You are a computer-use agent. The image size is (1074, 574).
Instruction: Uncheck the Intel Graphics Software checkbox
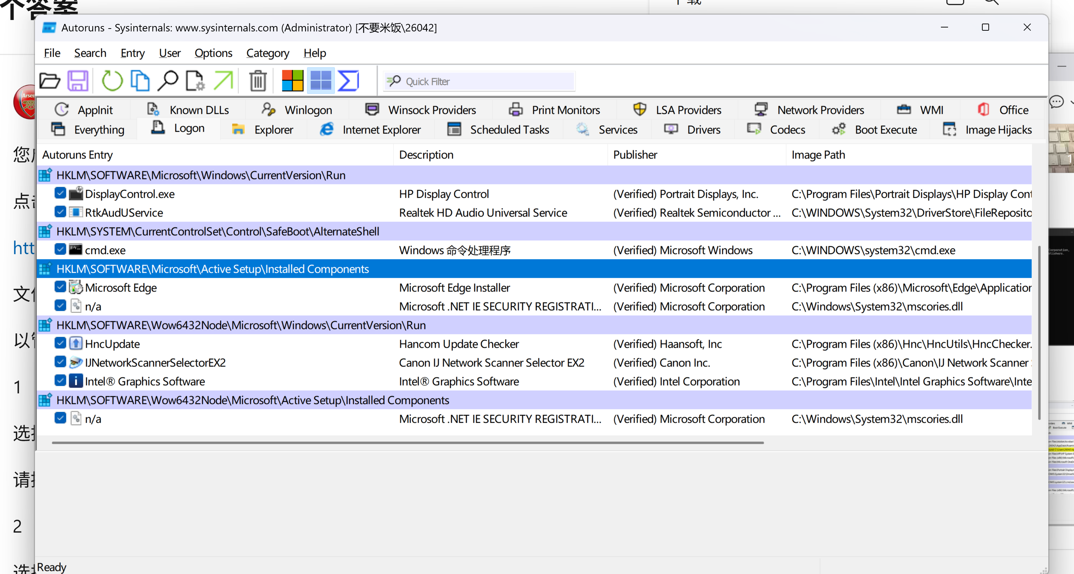[60, 381]
